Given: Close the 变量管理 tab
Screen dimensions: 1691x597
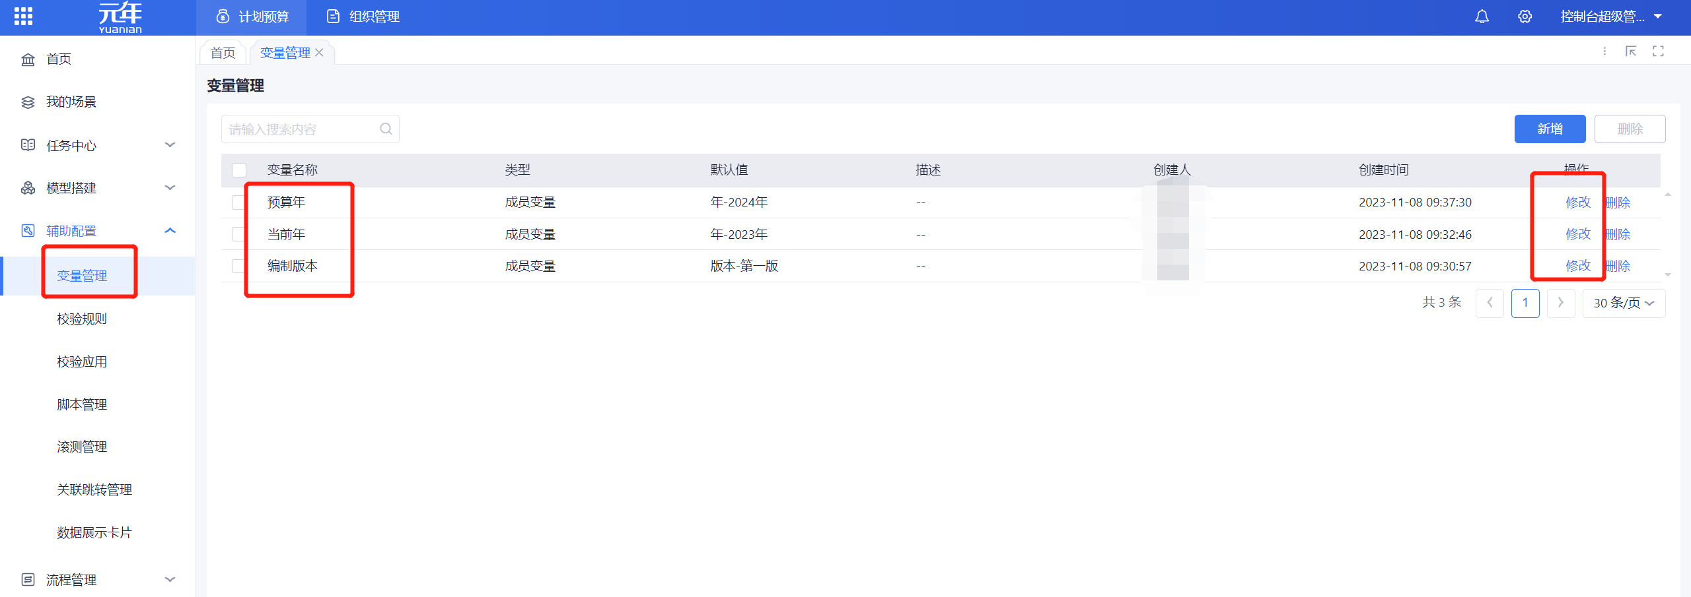Looking at the screenshot, I should [320, 53].
